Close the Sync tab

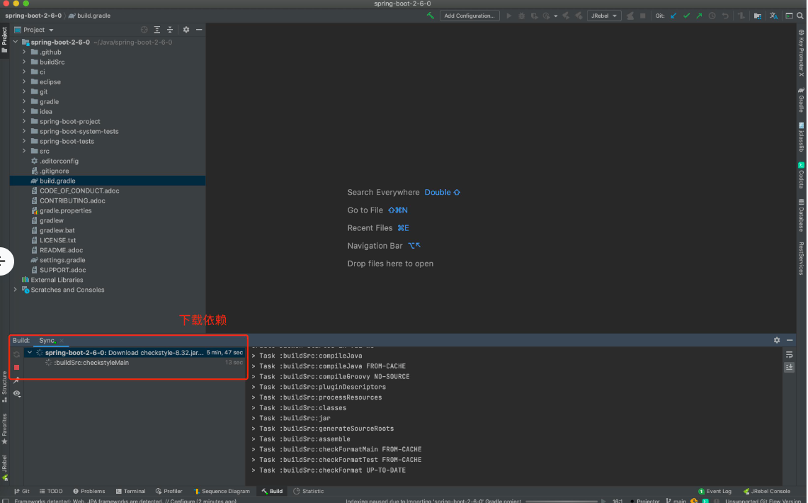pyautogui.click(x=62, y=341)
